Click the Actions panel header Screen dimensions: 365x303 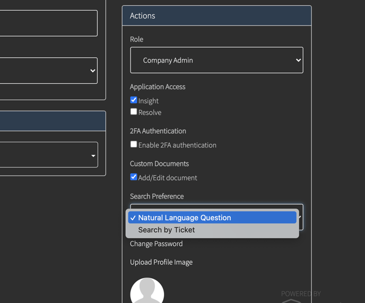click(216, 15)
